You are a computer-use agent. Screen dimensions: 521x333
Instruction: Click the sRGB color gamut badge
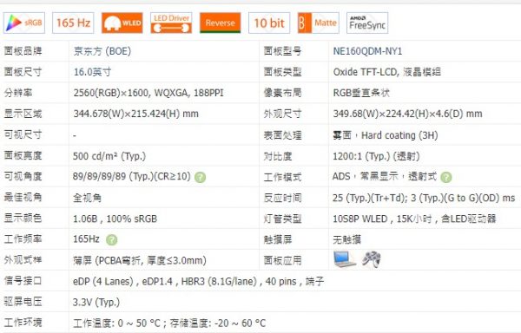point(24,23)
